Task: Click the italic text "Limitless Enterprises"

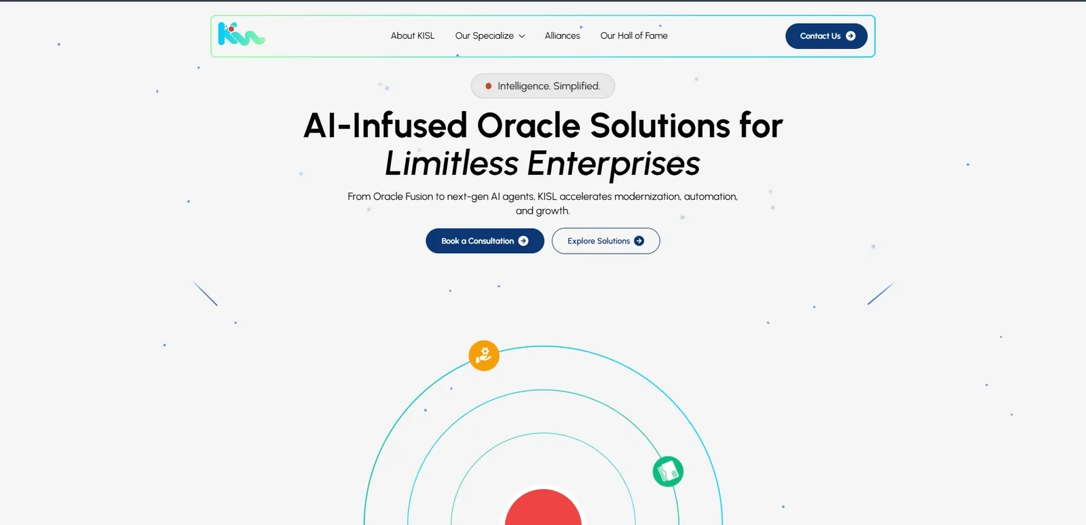Action: click(x=542, y=163)
